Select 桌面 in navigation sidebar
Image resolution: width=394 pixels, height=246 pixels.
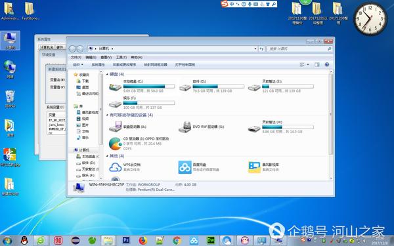point(83,87)
